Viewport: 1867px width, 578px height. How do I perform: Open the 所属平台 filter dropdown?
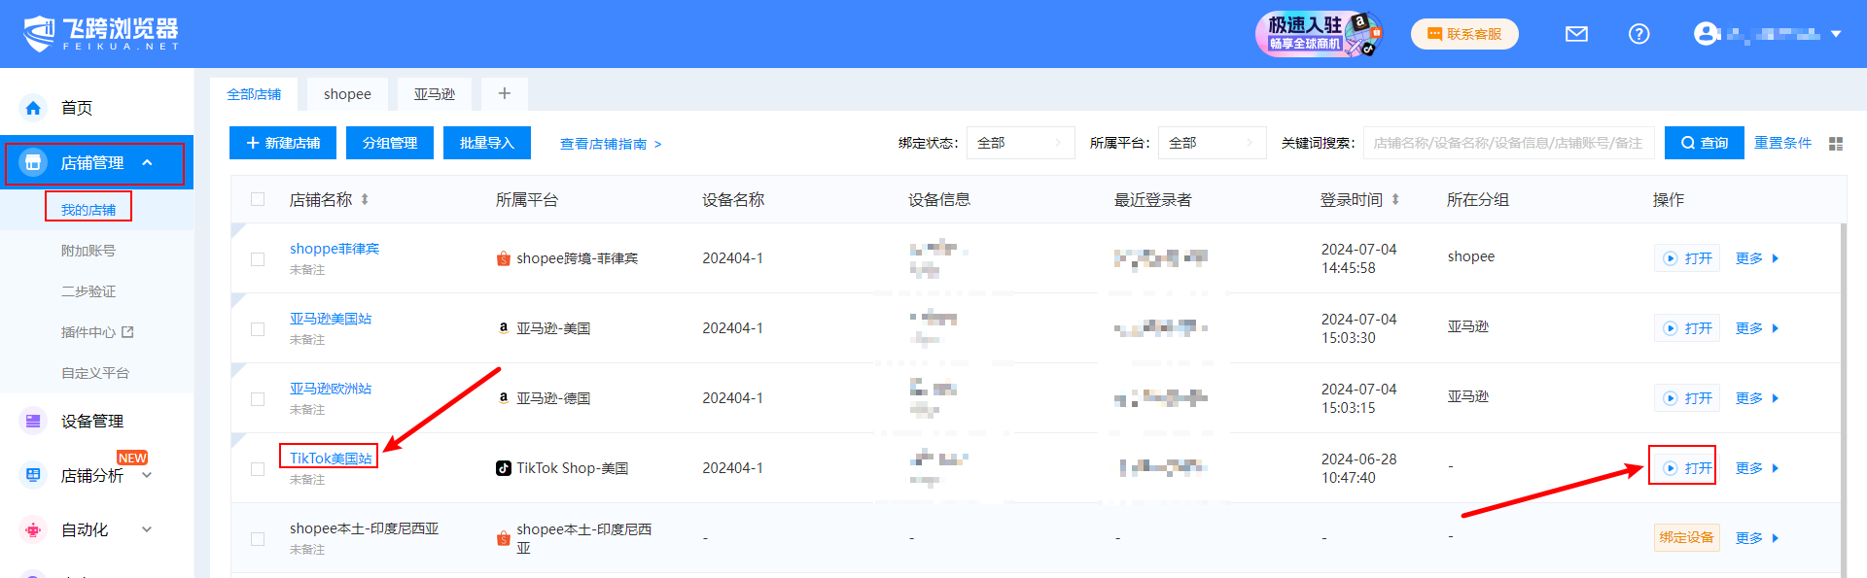point(1211,143)
